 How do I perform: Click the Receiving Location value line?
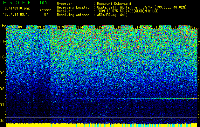[142, 7]
